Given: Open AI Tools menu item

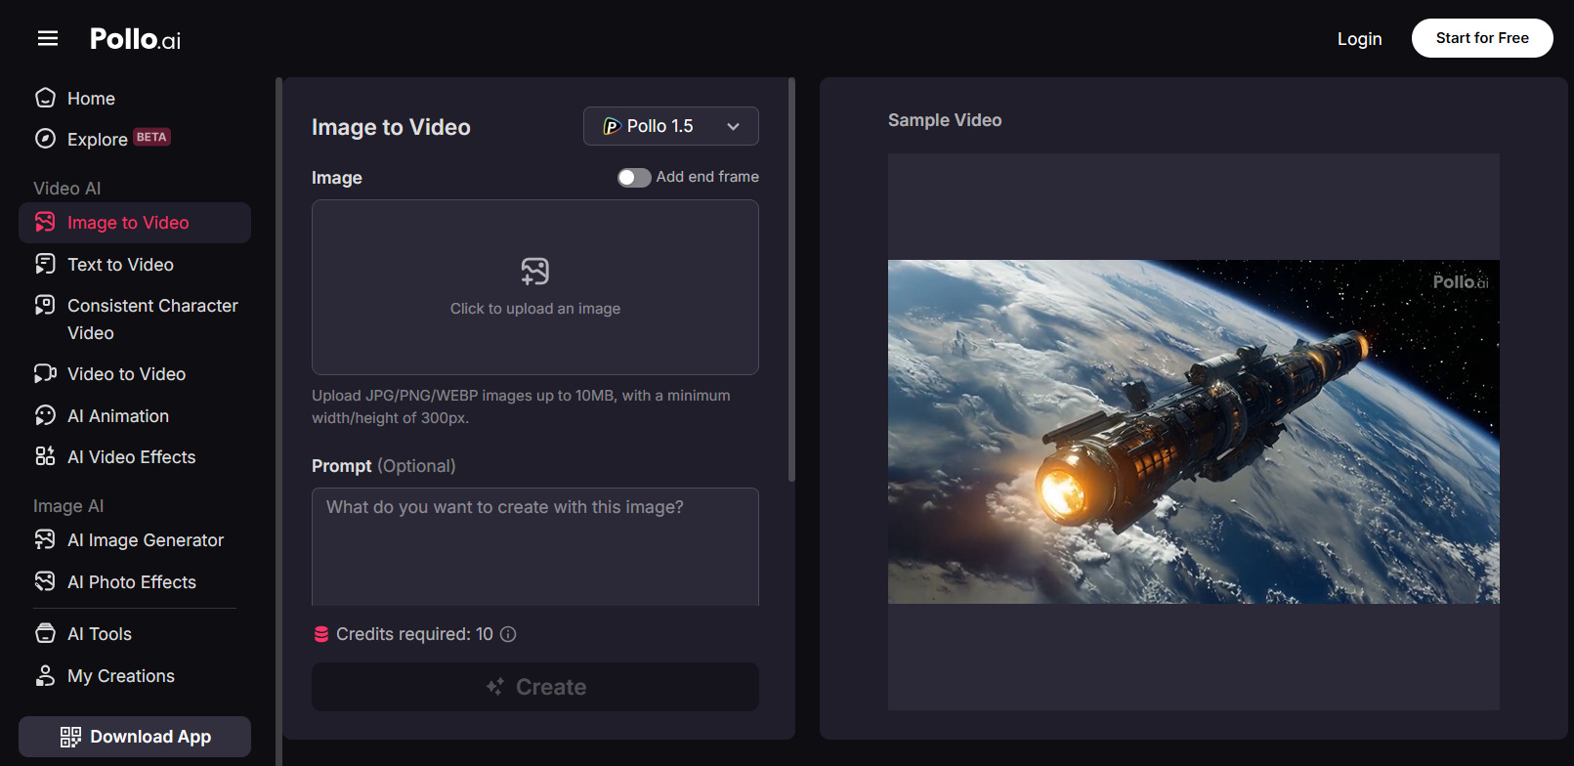Looking at the screenshot, I should coord(135,634).
